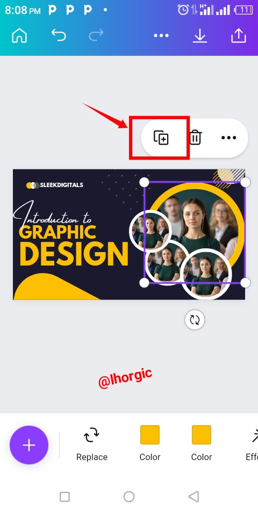Tap the Android recent apps square button

tap(64, 497)
